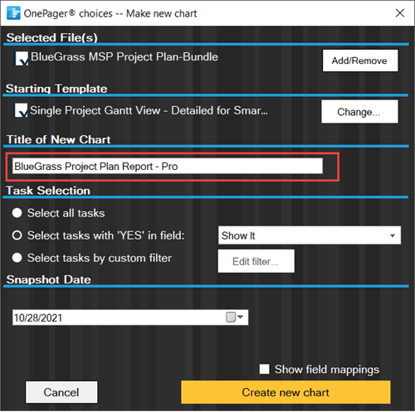Enable the Show field mappings checkbox
Screen dimensions: 415x412
tap(264, 369)
